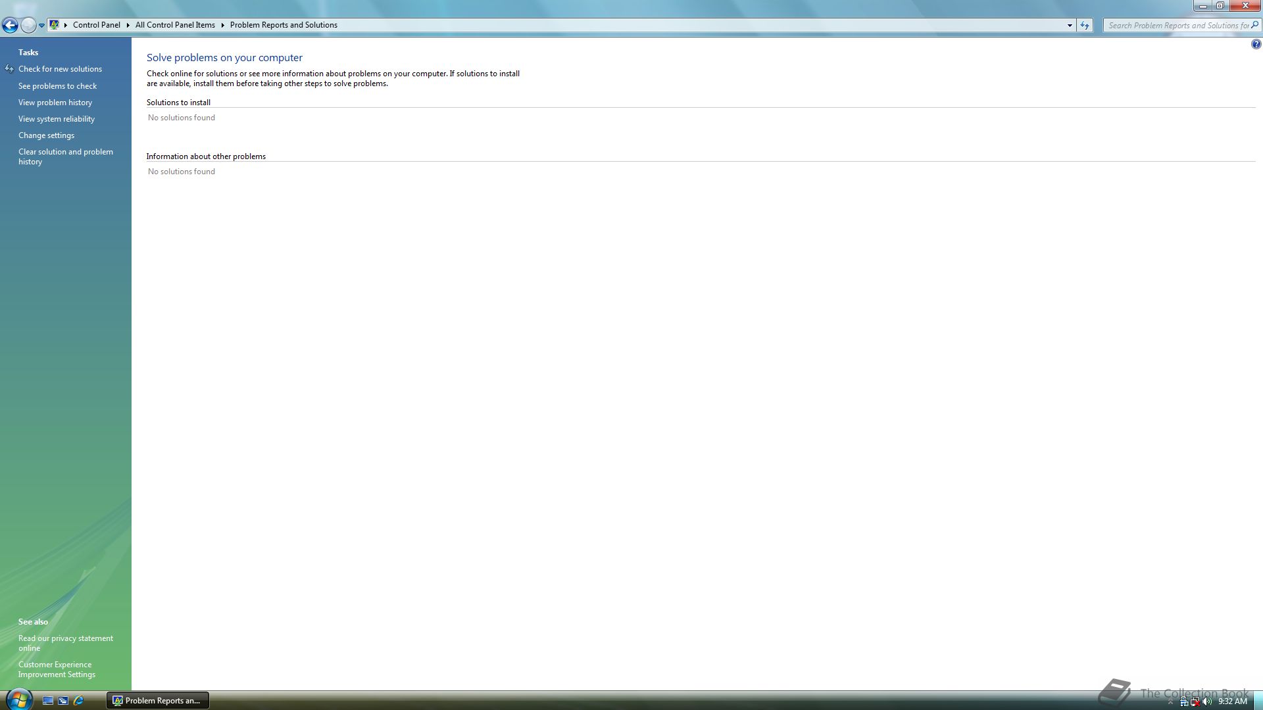Click the Solutions to install section label
This screenshot has height=710, width=1263.
178,103
